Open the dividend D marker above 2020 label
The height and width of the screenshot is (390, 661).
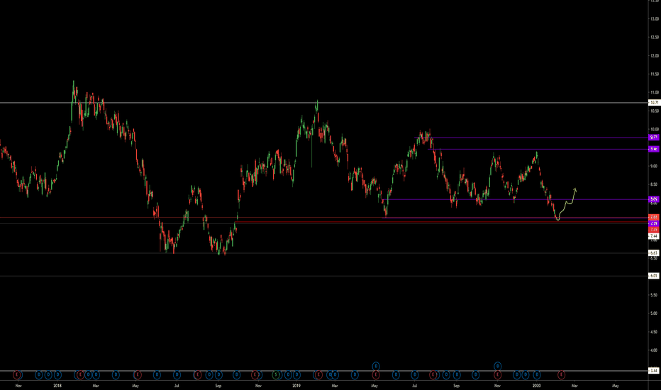[537, 374]
